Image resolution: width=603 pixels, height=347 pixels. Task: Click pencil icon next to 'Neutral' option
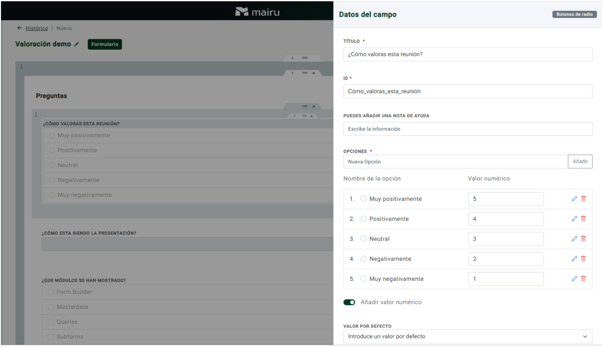point(574,239)
